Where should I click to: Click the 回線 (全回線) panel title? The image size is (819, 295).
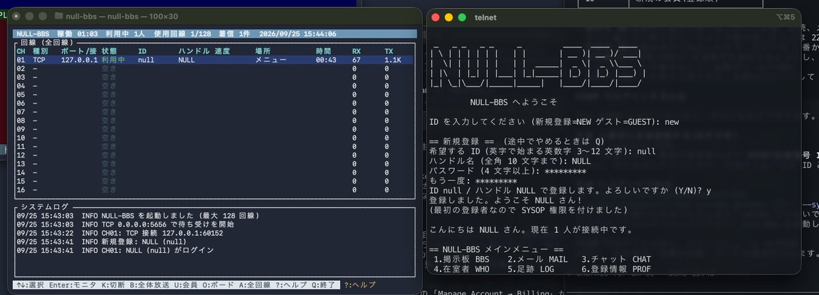pos(47,42)
